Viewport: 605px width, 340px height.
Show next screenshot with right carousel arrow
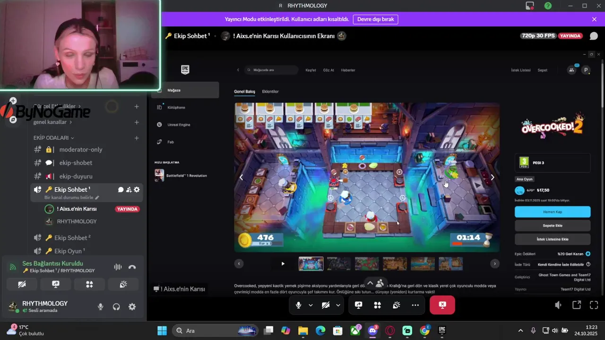coord(493,177)
